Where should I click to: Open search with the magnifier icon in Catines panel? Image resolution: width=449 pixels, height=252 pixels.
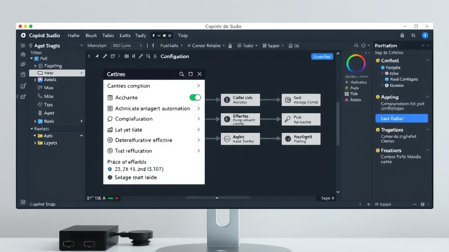[182, 74]
